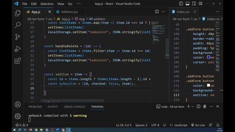Open the Manage gear icon
The height and width of the screenshot is (132, 235).
tap(18, 116)
